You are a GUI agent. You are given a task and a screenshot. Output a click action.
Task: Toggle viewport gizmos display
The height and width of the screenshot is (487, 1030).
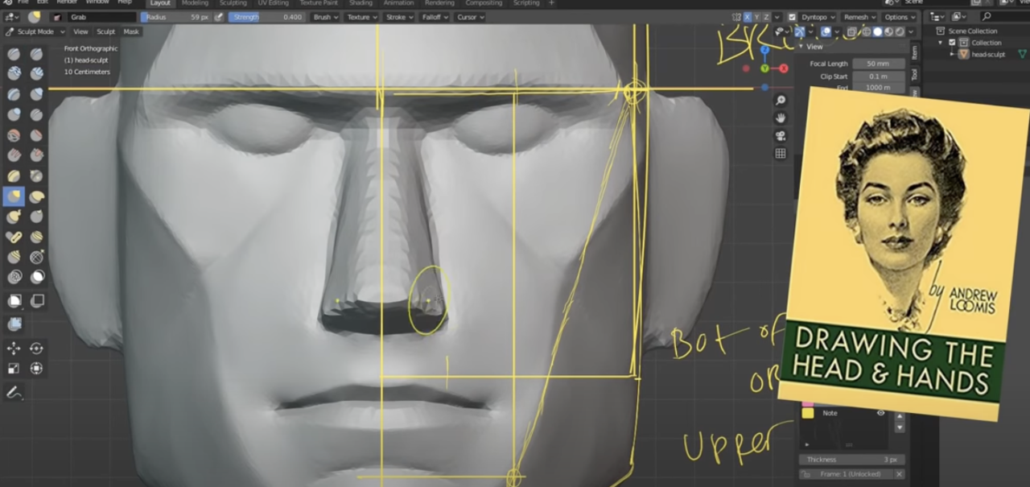pos(801,32)
